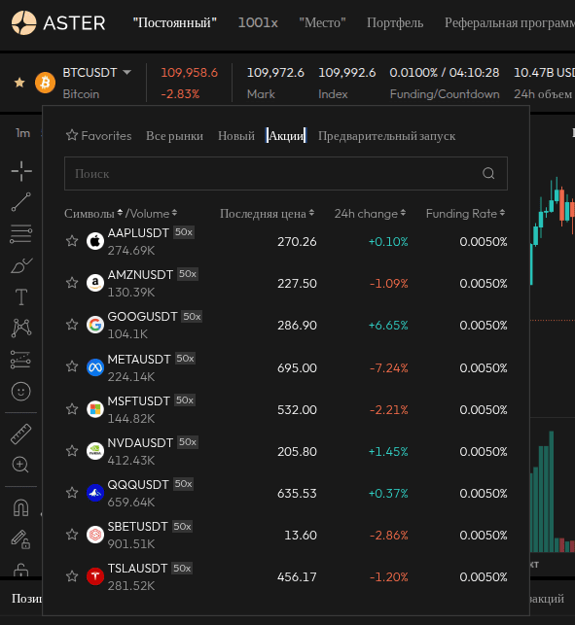Select the 1m chart timeframe
This screenshot has width=575, height=625.
tap(22, 133)
